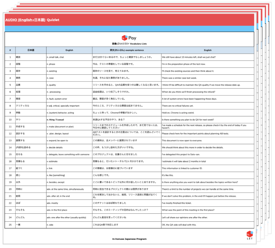This screenshot has width=275, height=248.
Task: Select the light blue bar under the header
Action: [129, 29]
